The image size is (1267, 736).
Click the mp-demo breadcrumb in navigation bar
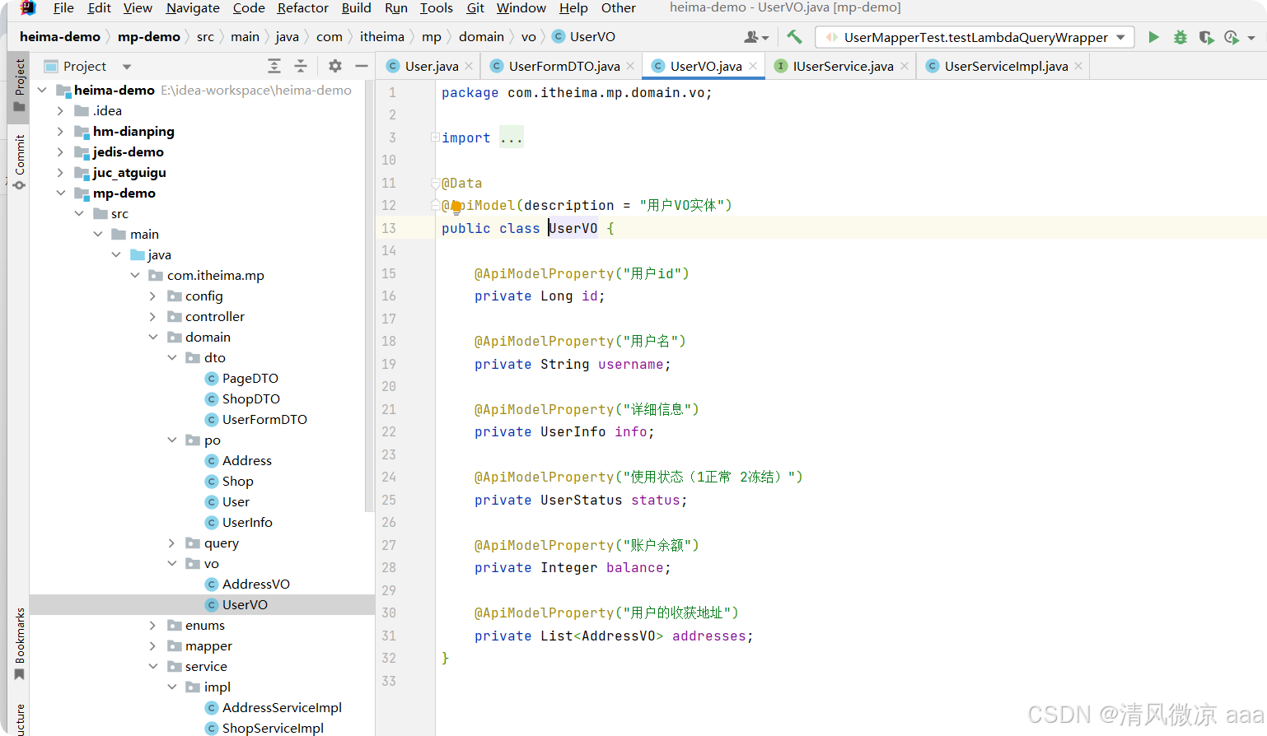pos(149,37)
